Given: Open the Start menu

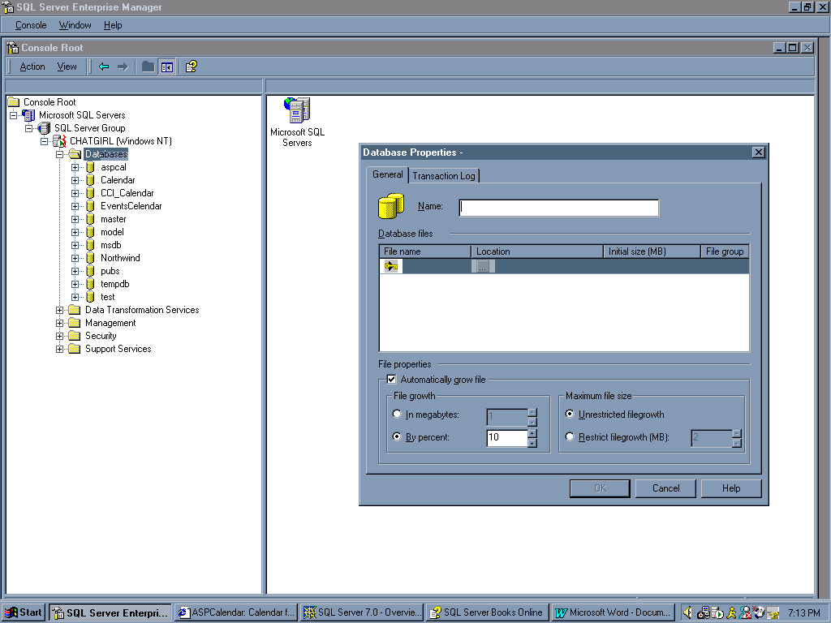Looking at the screenshot, I should pos(24,612).
